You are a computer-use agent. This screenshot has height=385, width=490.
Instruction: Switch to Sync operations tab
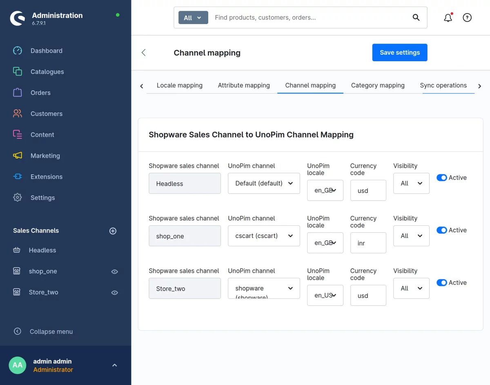point(443,85)
